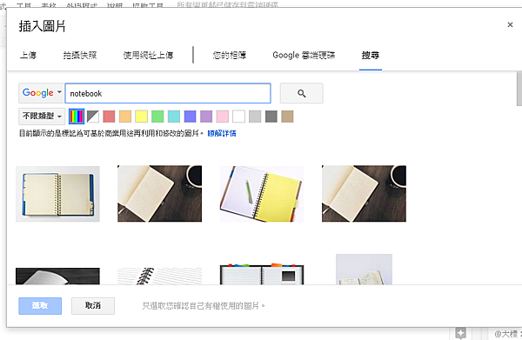Select the black and white filter
This screenshot has width=522, height=340.
pyautogui.click(x=93, y=117)
